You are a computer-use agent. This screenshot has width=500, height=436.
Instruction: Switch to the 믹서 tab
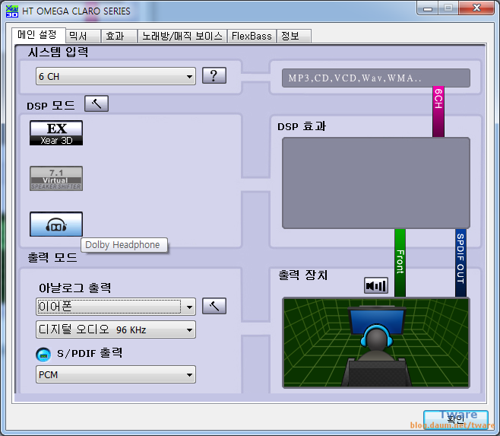pos(84,36)
